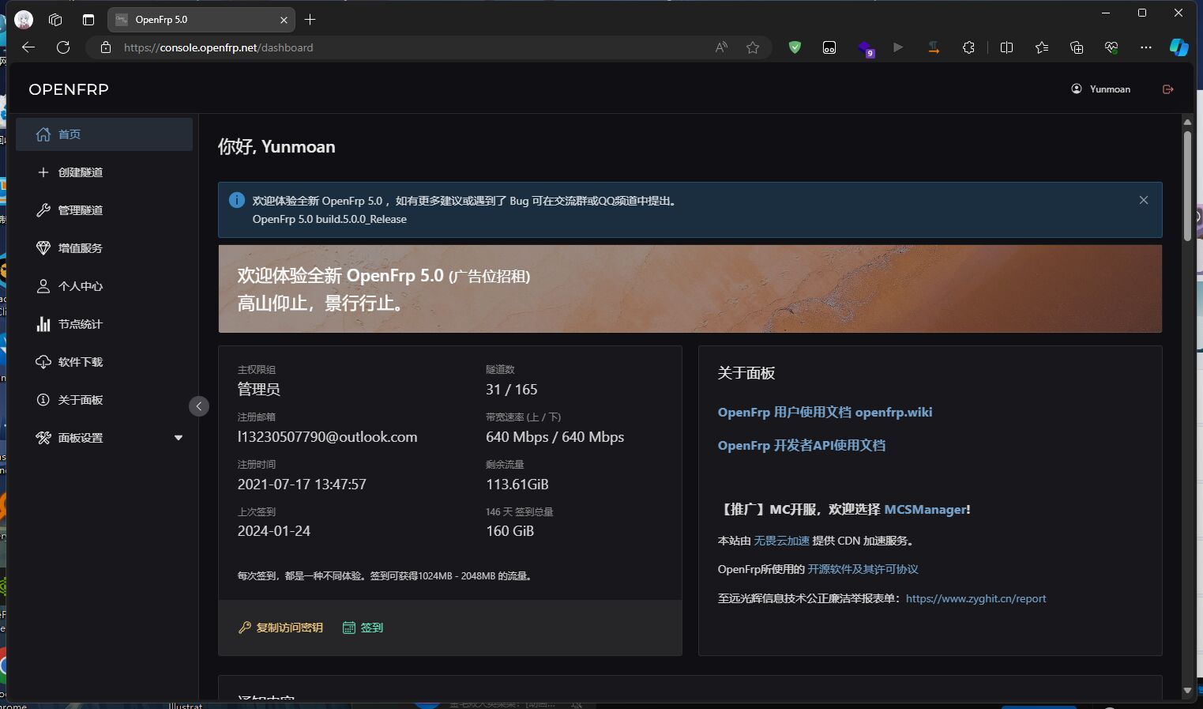Click the page vertical scrollbar thumb
Viewport: 1203px width, 709px height.
1187,186
